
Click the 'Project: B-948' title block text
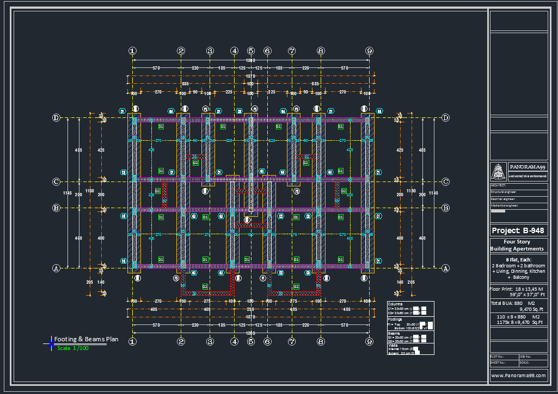point(518,230)
